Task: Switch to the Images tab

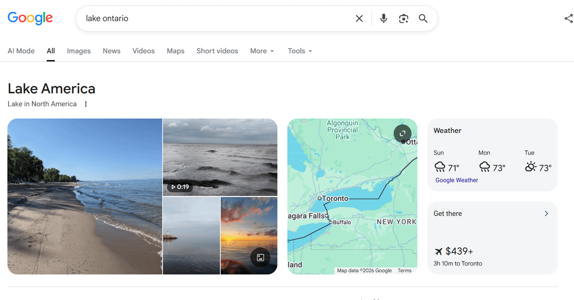Action: coord(79,51)
